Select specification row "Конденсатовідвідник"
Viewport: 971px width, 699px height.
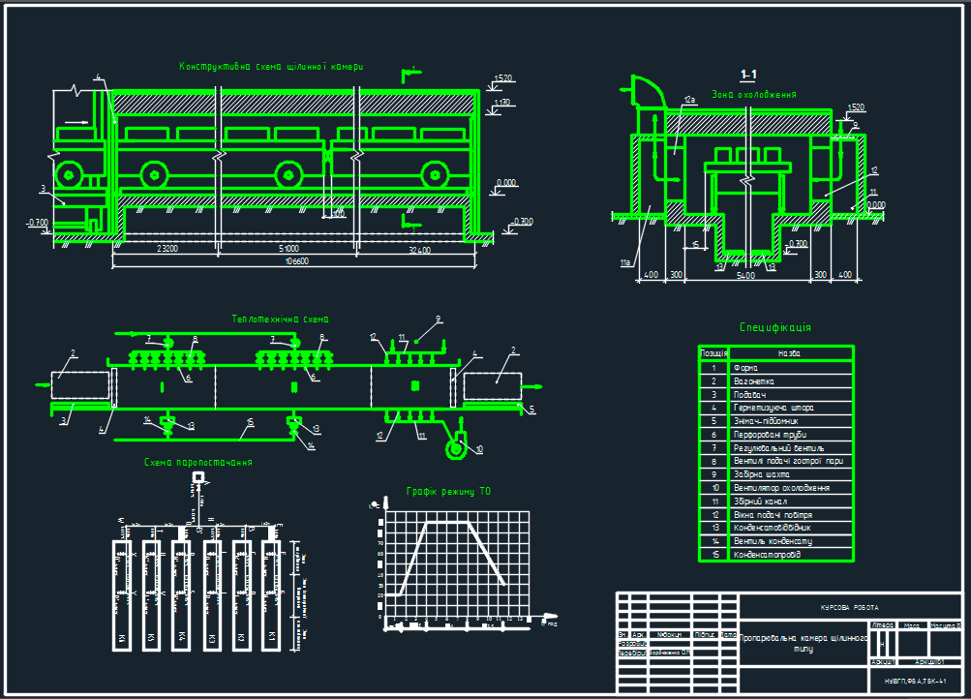(x=776, y=528)
